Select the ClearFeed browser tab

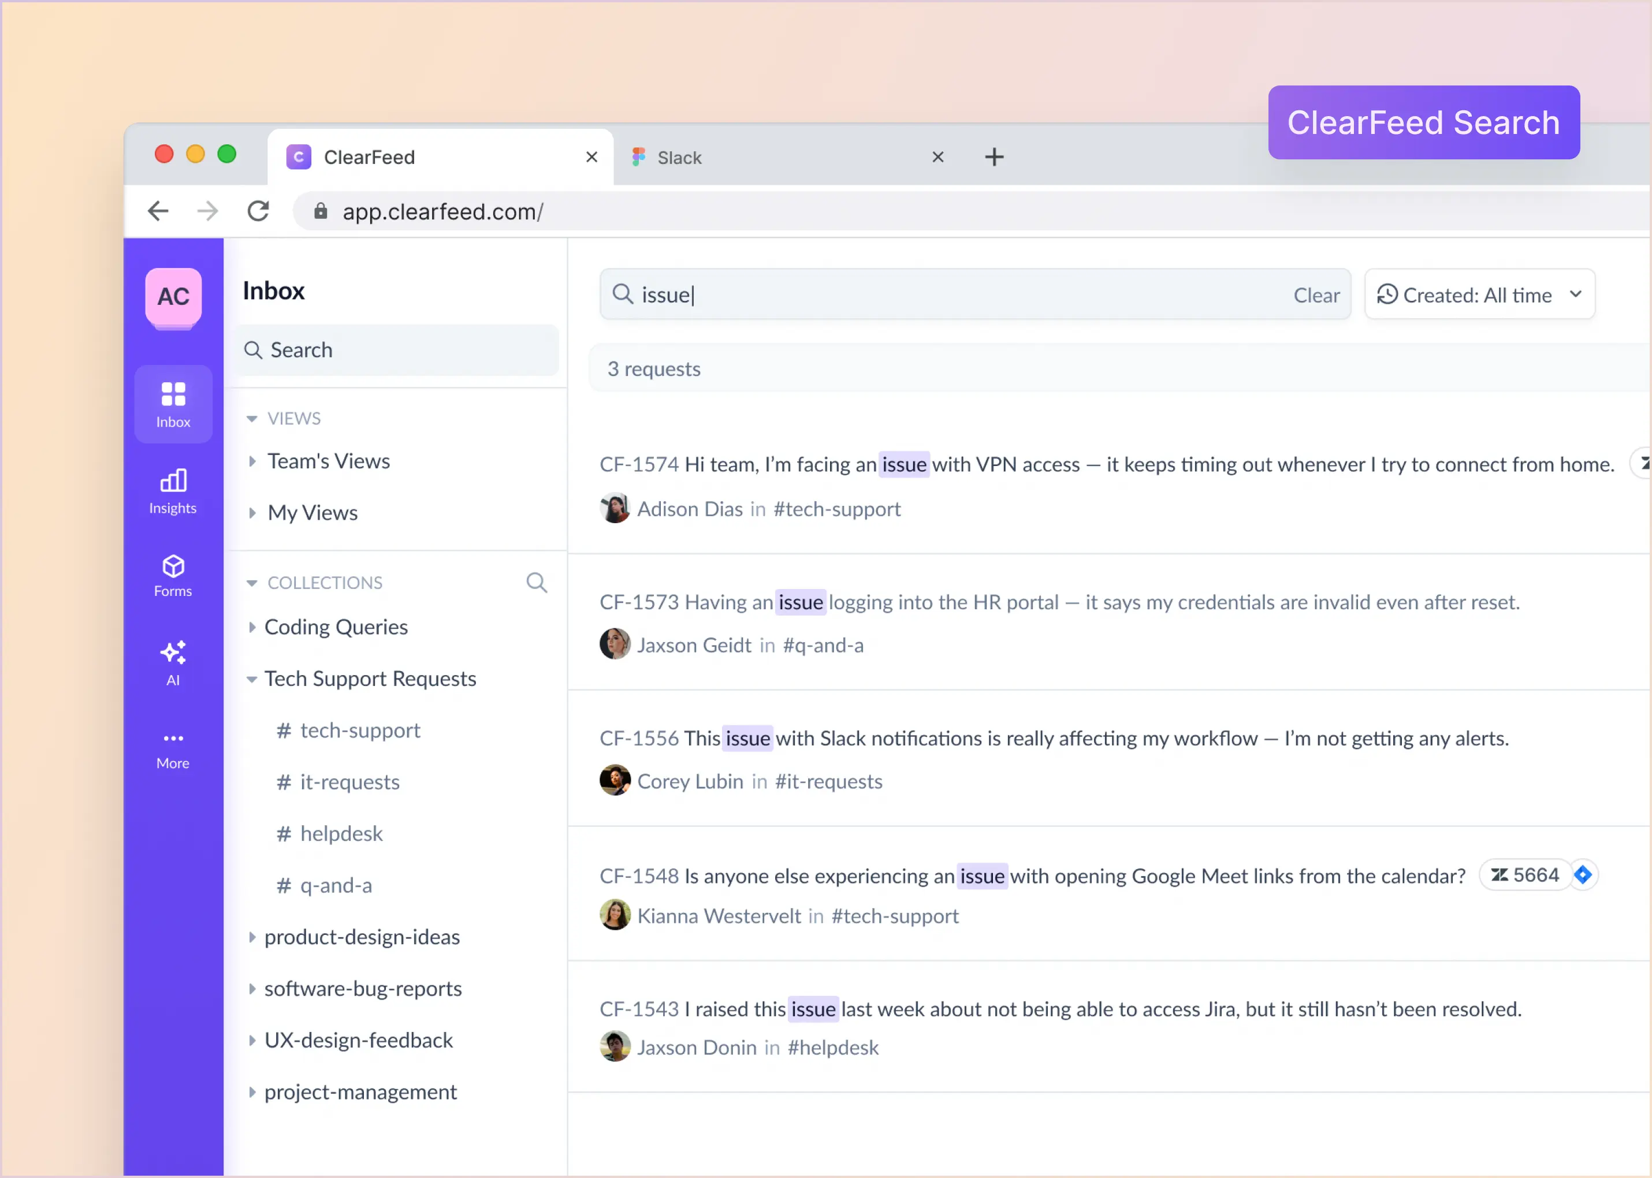[x=370, y=156]
